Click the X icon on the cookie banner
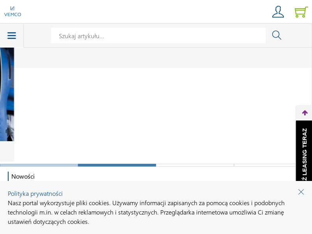The width and height of the screenshot is (312, 234). [x=301, y=192]
